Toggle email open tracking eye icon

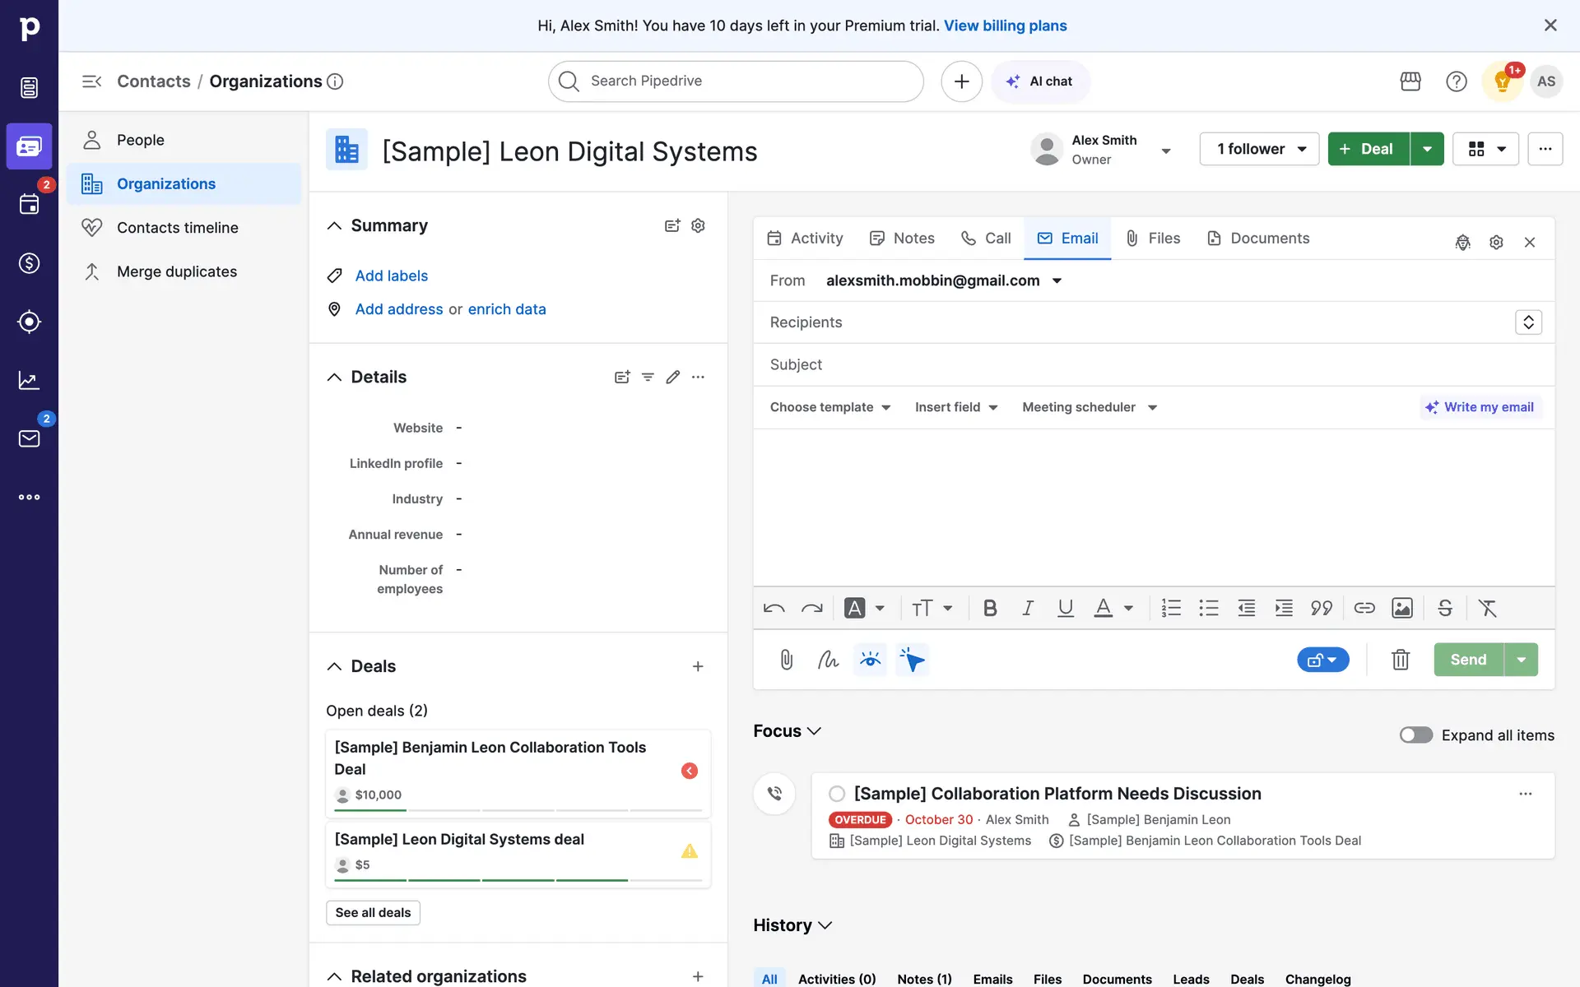tap(870, 660)
